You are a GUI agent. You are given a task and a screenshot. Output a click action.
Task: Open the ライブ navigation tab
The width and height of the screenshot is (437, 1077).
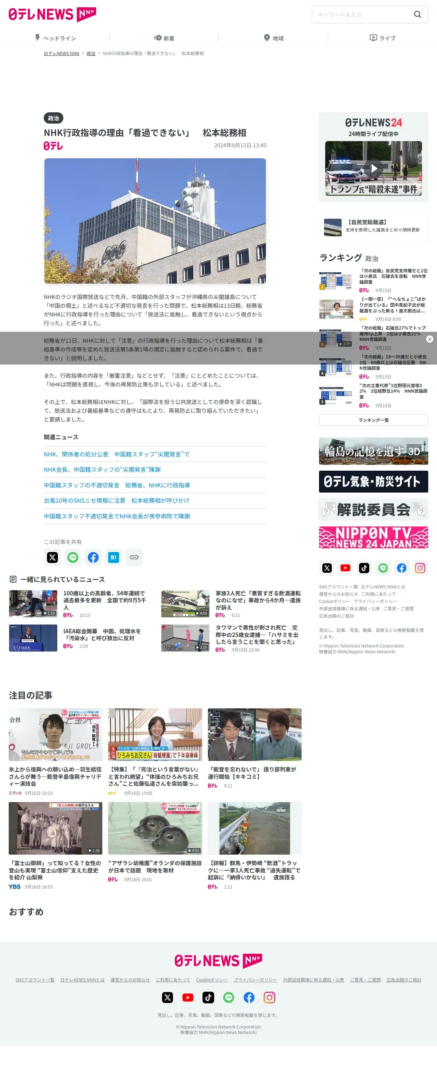pos(382,38)
